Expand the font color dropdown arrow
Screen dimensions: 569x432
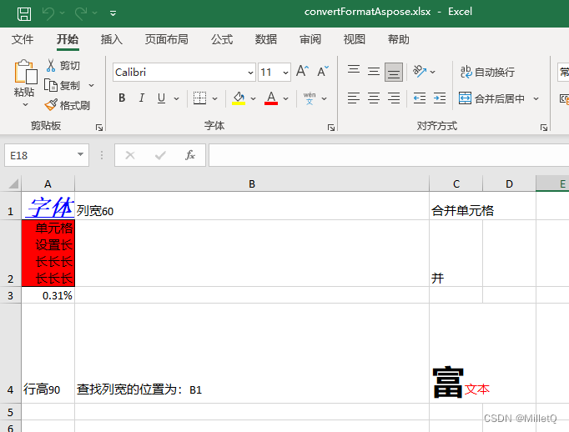[x=286, y=98]
